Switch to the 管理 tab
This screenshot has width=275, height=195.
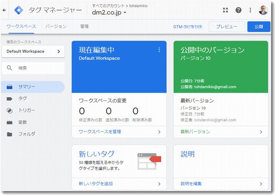(84, 27)
